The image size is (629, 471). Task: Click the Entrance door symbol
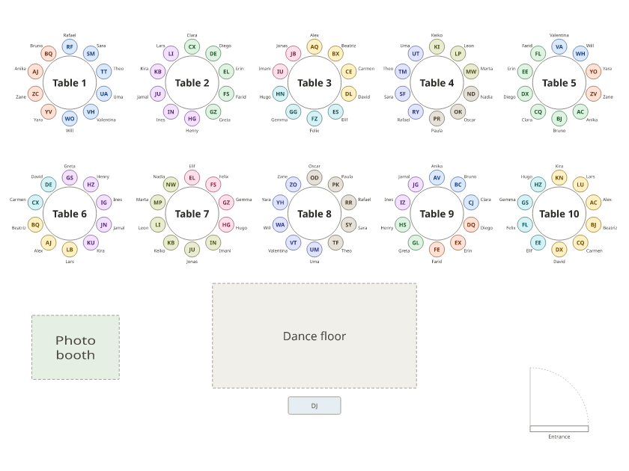(x=559, y=400)
